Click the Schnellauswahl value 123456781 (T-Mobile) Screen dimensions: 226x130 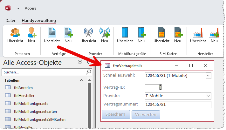click(167, 76)
